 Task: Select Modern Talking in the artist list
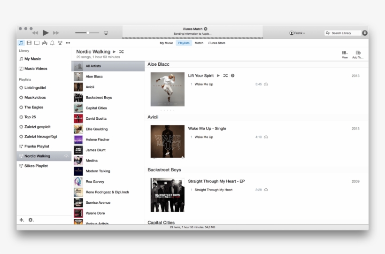pos(108,171)
